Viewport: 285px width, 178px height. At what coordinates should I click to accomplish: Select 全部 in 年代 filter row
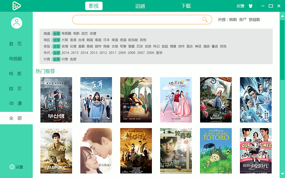[x=56, y=53]
